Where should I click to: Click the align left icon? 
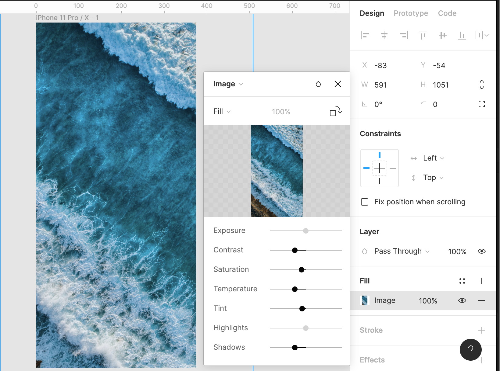365,36
